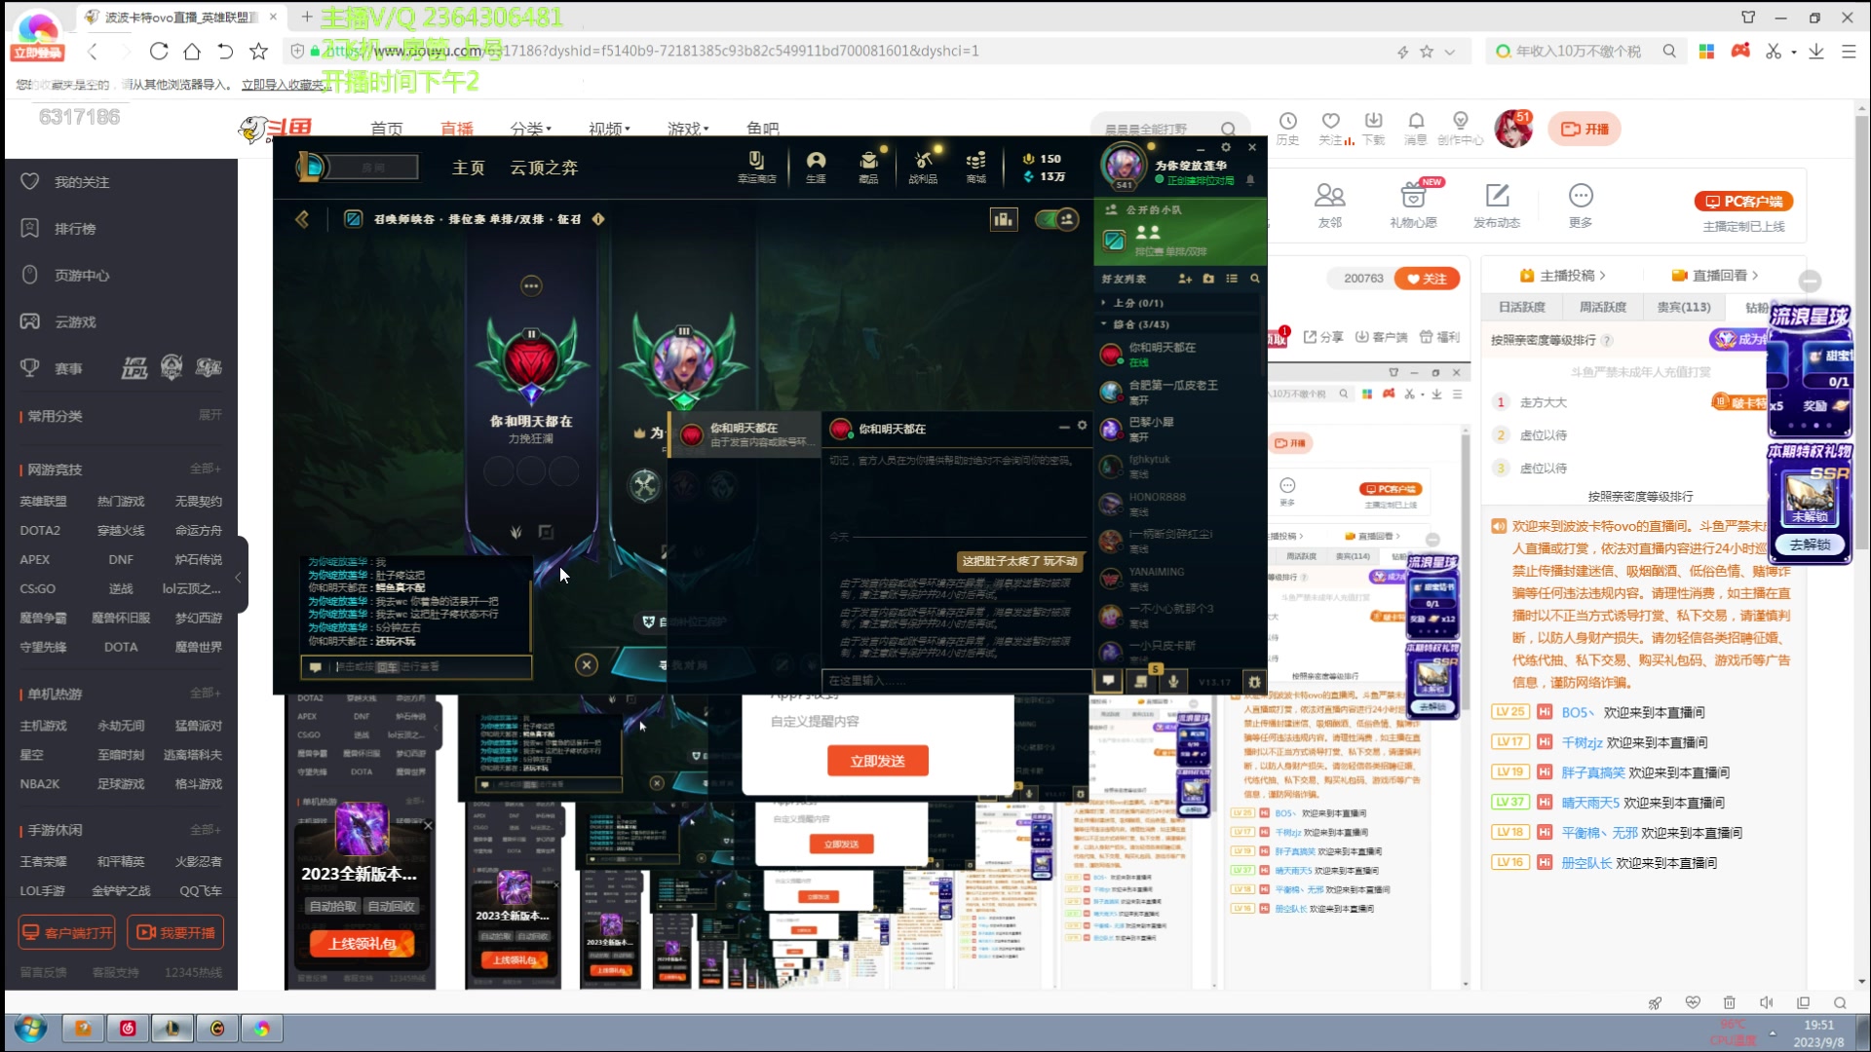Open Douyu 消息 messages bell icon
1871x1052 pixels.
tap(1416, 128)
